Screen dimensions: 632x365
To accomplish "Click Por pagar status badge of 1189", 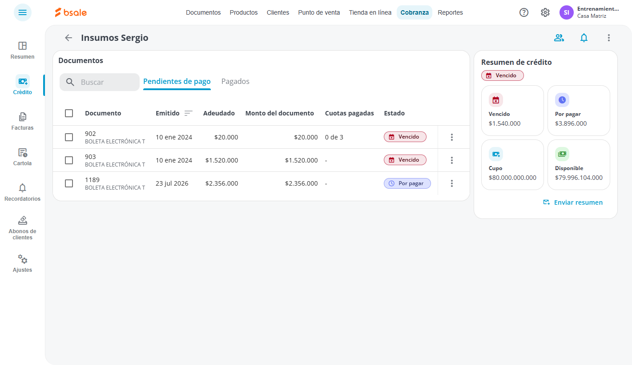I will [407, 183].
